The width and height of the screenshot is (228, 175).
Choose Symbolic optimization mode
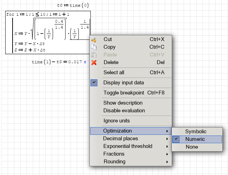tap(196, 132)
